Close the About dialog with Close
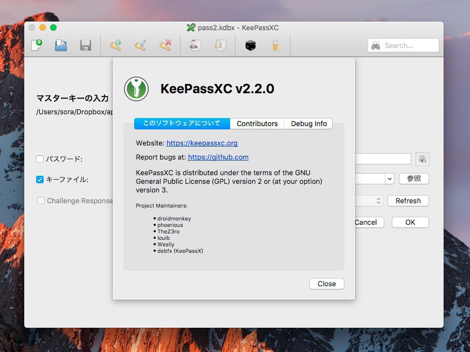Viewport: 470px width, 352px height. point(327,284)
